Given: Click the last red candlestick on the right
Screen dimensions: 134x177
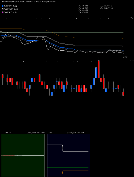Looking at the screenshot, I should click(x=123, y=94).
